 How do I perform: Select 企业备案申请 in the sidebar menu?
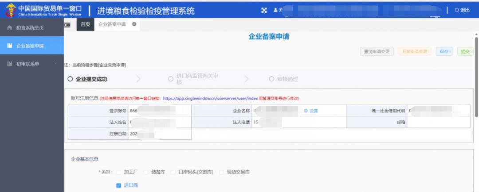[x=30, y=46]
